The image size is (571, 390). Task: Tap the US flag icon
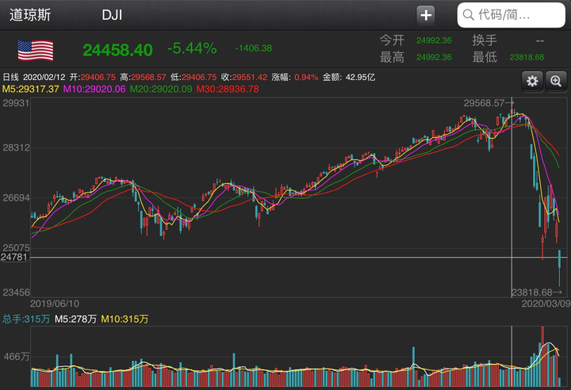pyautogui.click(x=36, y=50)
